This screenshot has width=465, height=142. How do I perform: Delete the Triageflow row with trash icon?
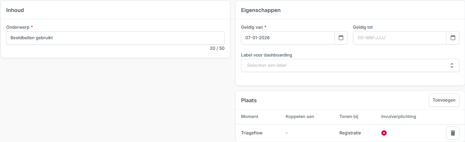coord(453,133)
